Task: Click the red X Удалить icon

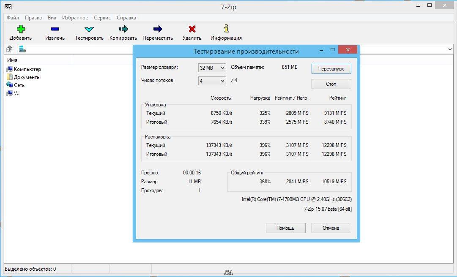Action: pyautogui.click(x=192, y=29)
